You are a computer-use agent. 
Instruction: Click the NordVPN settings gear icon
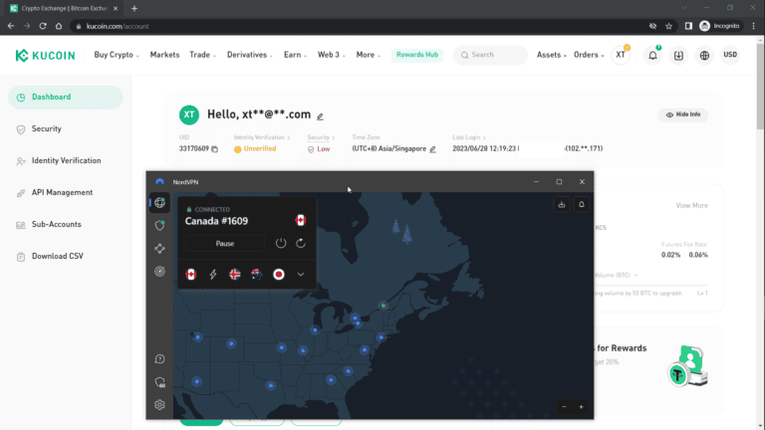(x=159, y=405)
